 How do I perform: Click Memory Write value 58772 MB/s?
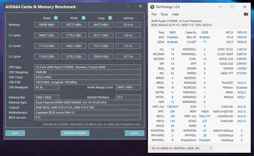[74, 25]
